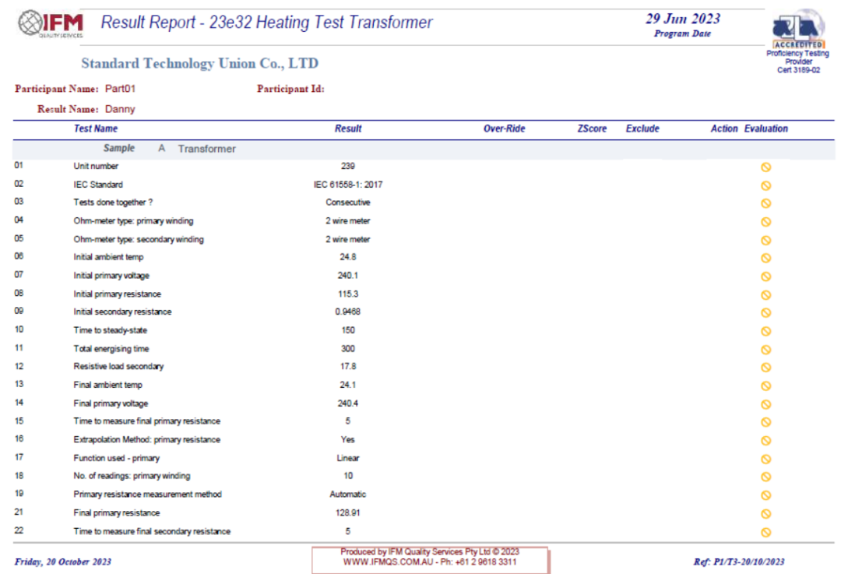Click the Evaluation column header
Viewport: 841px width, 574px height.
pyautogui.click(x=765, y=129)
